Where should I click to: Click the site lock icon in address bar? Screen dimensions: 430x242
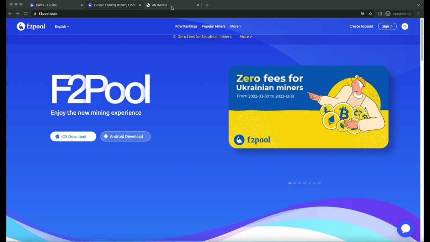click(x=35, y=14)
